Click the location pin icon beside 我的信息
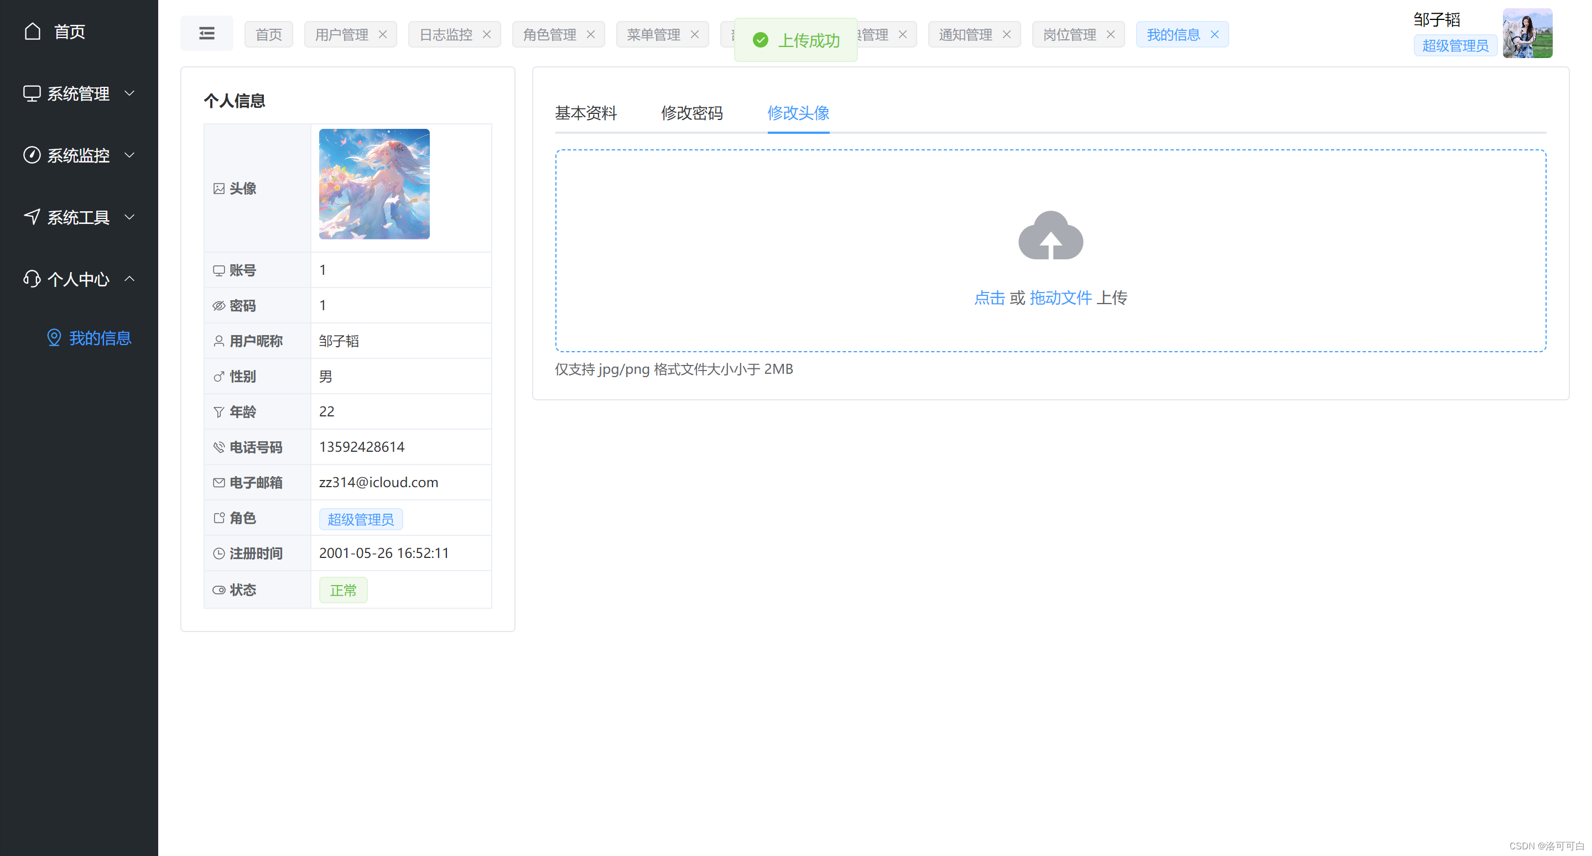Image resolution: width=1592 pixels, height=856 pixels. (54, 338)
